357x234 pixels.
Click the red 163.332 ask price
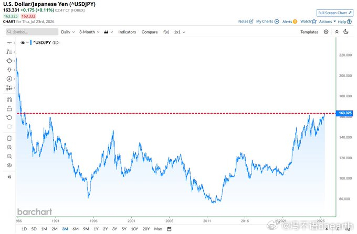[28, 16]
